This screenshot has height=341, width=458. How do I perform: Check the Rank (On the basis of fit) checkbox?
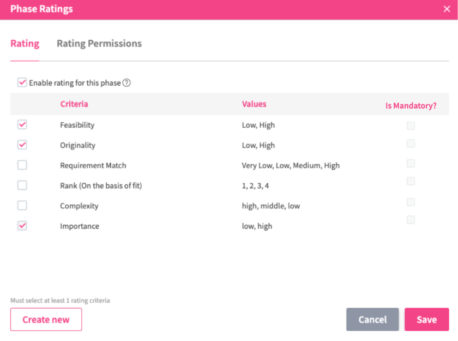pos(22,186)
